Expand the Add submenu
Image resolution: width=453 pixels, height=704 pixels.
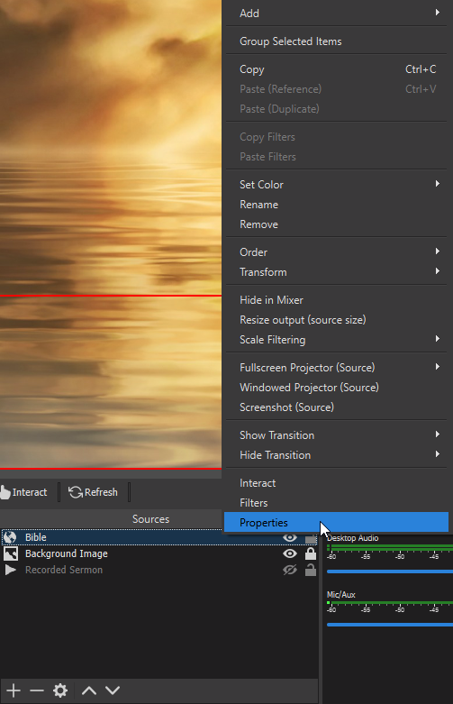tap(337, 13)
